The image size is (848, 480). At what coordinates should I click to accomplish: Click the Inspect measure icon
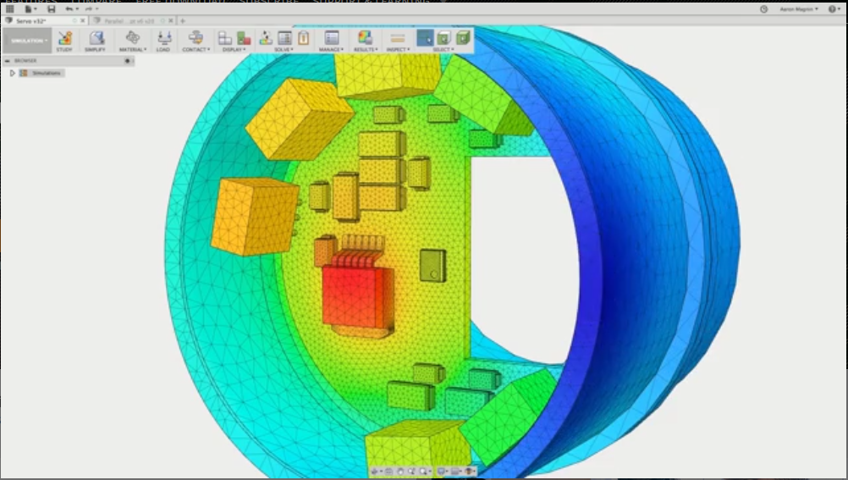pyautogui.click(x=398, y=38)
